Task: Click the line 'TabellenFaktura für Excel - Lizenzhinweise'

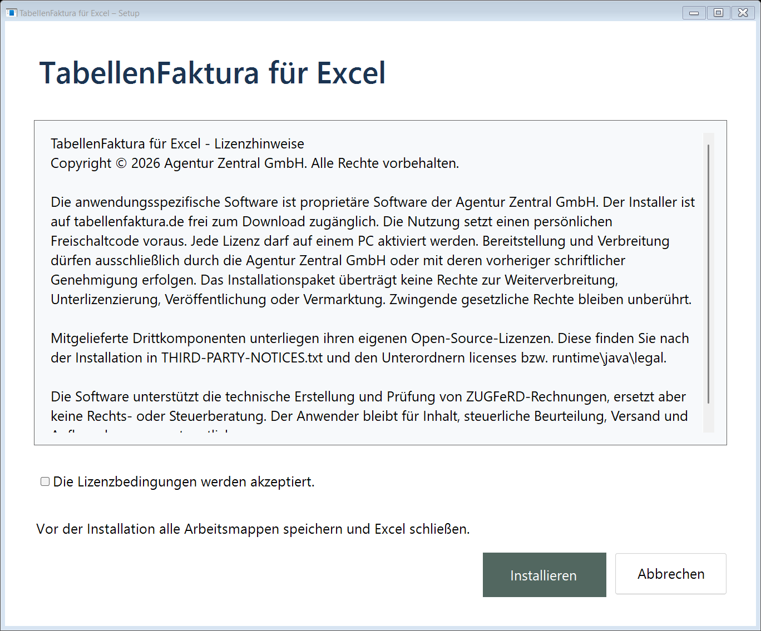Action: tap(177, 143)
